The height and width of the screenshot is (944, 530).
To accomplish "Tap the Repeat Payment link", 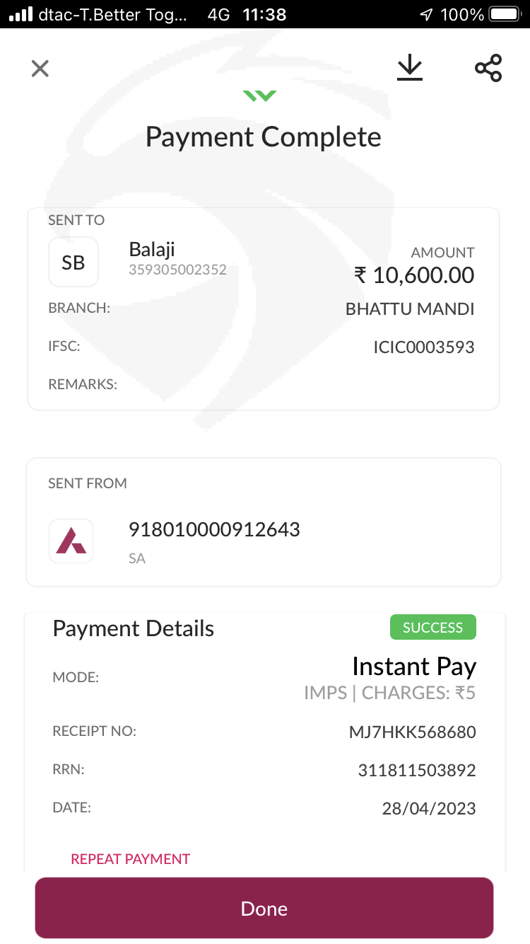I will point(131,859).
